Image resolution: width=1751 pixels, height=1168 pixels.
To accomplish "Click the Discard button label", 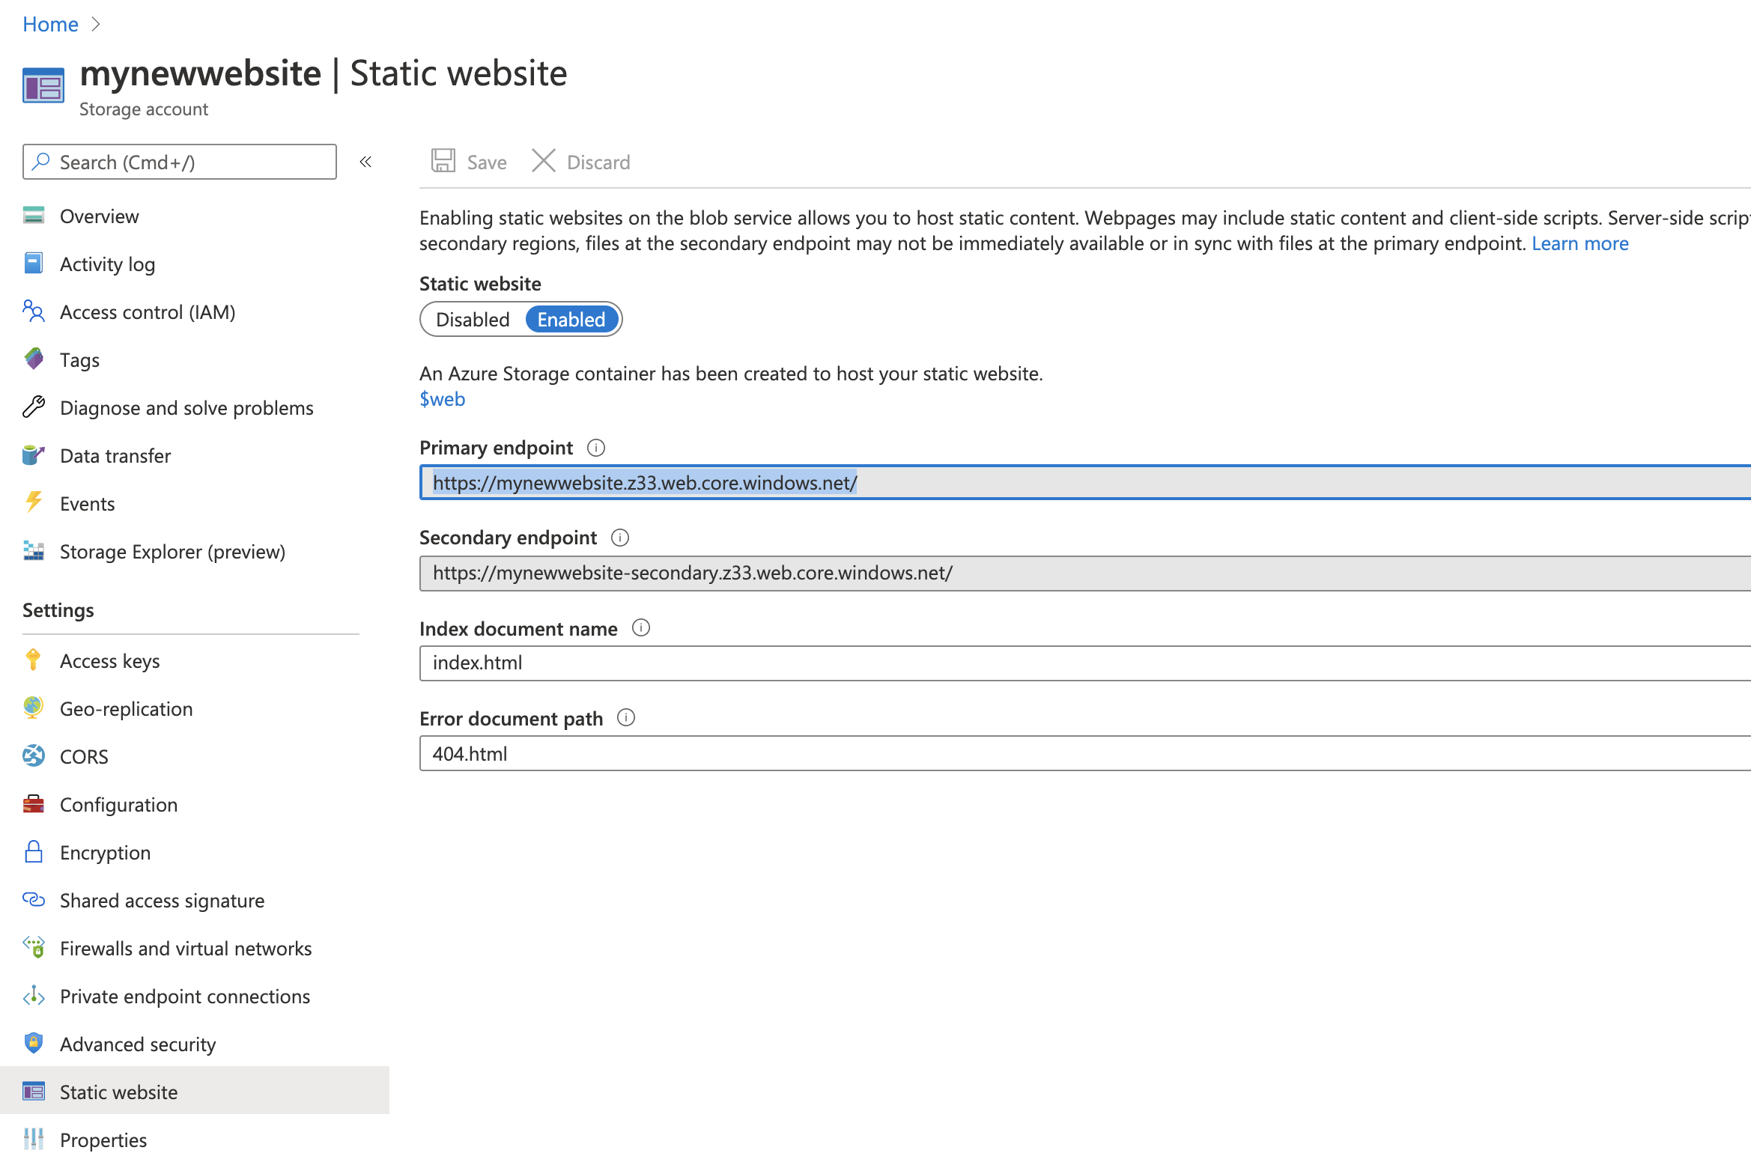I will [598, 162].
